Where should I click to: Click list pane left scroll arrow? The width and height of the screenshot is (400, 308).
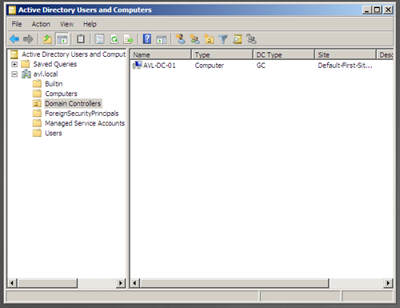coord(135,283)
